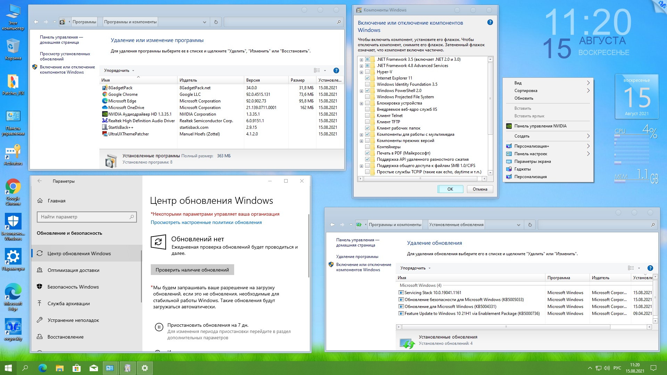This screenshot has width=667, height=375.
Task: Click the pause updates icon
Action: coord(159,327)
